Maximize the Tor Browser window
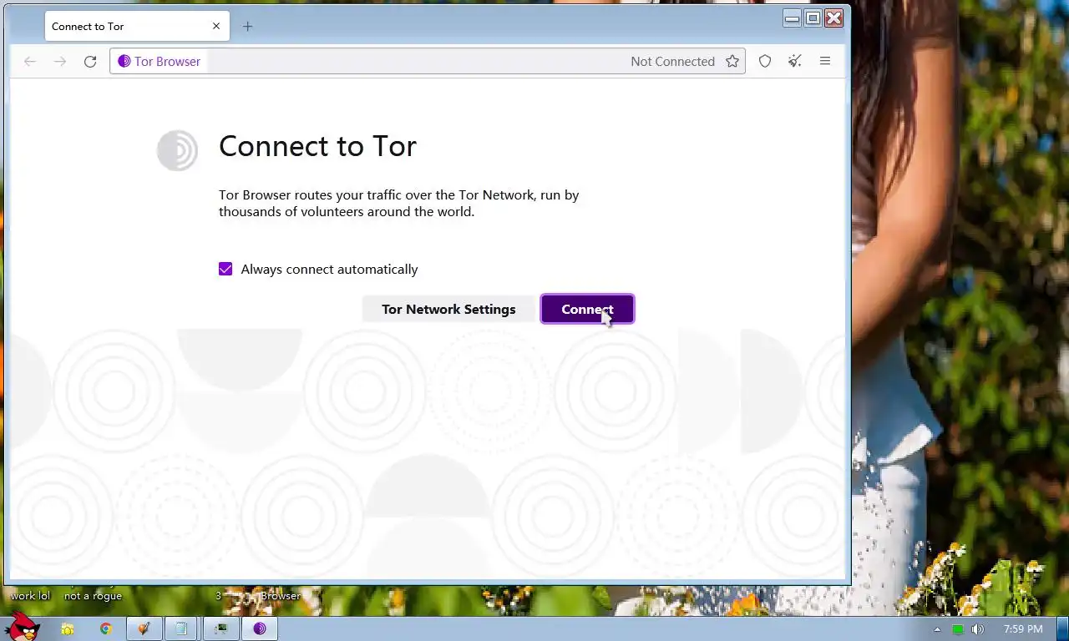This screenshot has width=1069, height=641. [813, 18]
